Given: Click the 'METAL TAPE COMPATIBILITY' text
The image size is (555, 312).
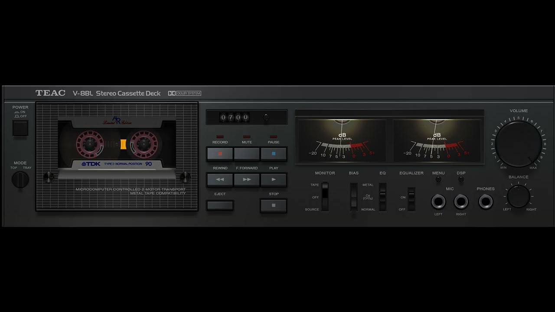Looking at the screenshot, I should [x=158, y=193].
